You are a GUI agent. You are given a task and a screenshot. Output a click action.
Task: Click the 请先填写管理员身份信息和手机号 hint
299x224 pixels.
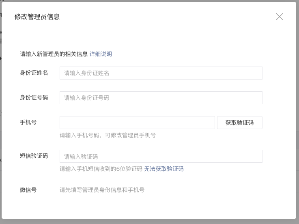pyautogui.click(x=102, y=190)
